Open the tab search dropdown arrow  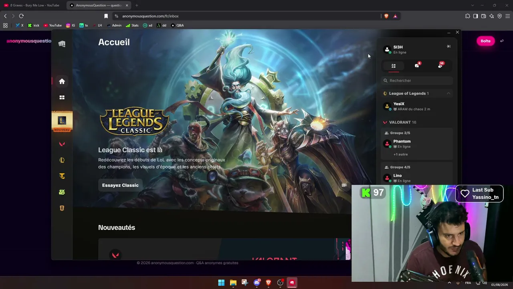pos(473,5)
